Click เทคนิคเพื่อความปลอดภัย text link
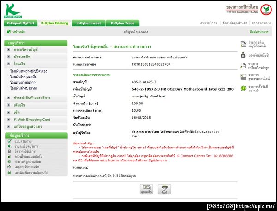The image size is (277, 211). [31, 173]
